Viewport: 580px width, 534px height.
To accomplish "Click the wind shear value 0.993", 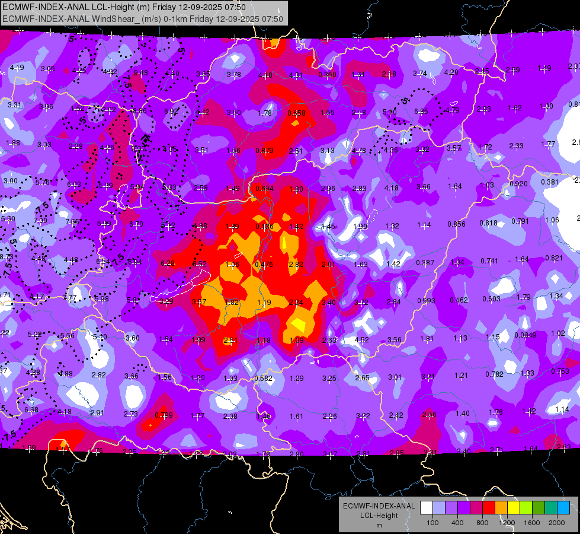I will point(426,301).
